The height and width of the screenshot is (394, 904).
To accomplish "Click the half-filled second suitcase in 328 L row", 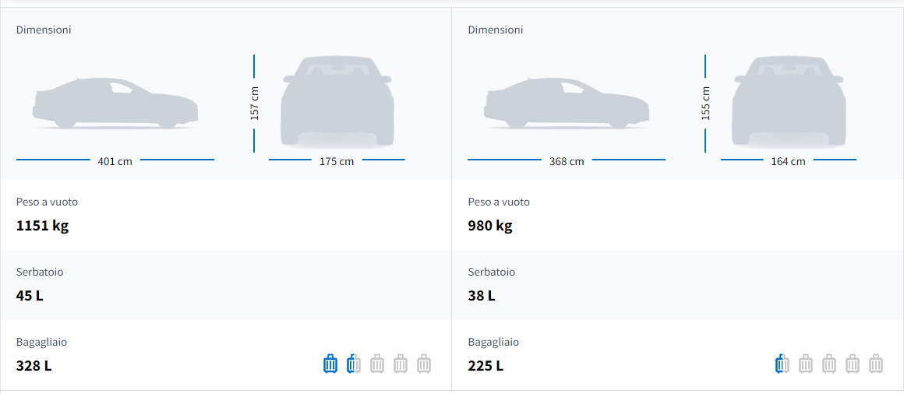I will coord(354,364).
